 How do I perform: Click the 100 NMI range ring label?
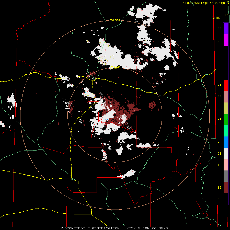(115, 20)
